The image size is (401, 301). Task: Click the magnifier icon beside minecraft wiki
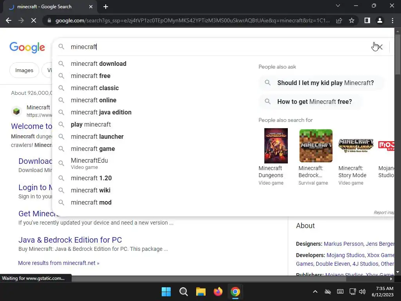[61, 190]
